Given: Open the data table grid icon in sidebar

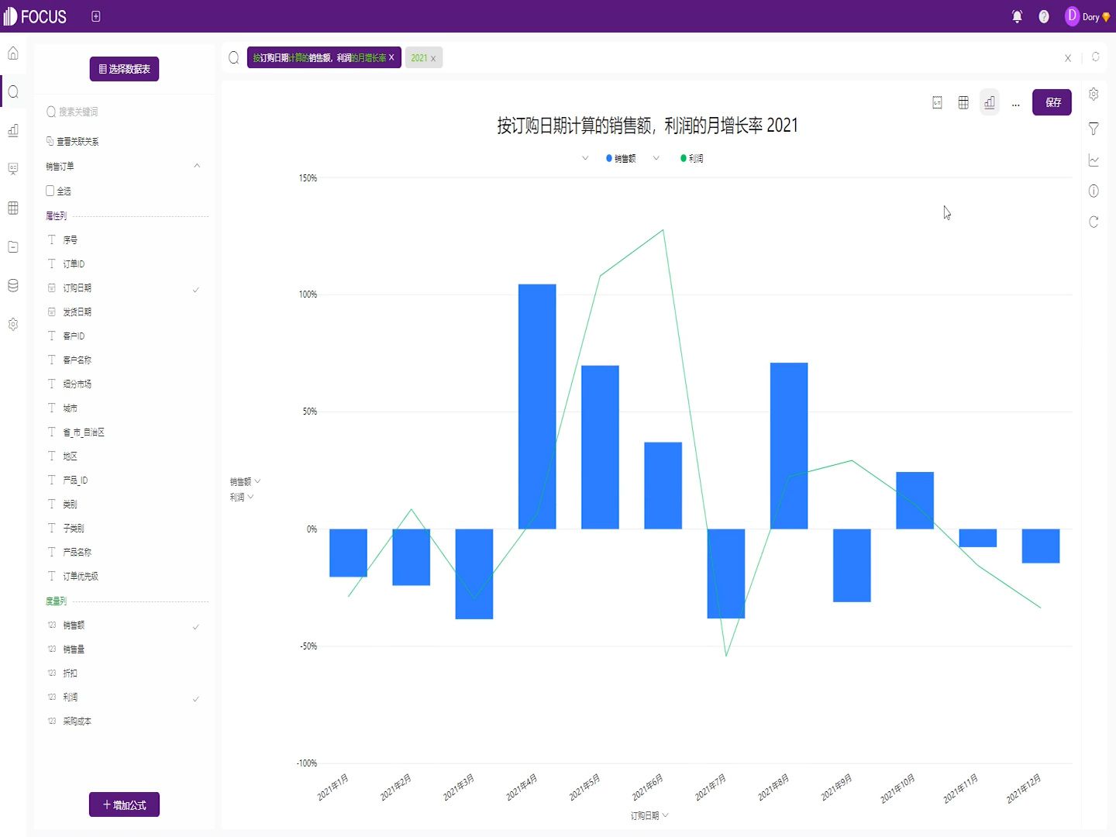Looking at the screenshot, I should click(13, 208).
